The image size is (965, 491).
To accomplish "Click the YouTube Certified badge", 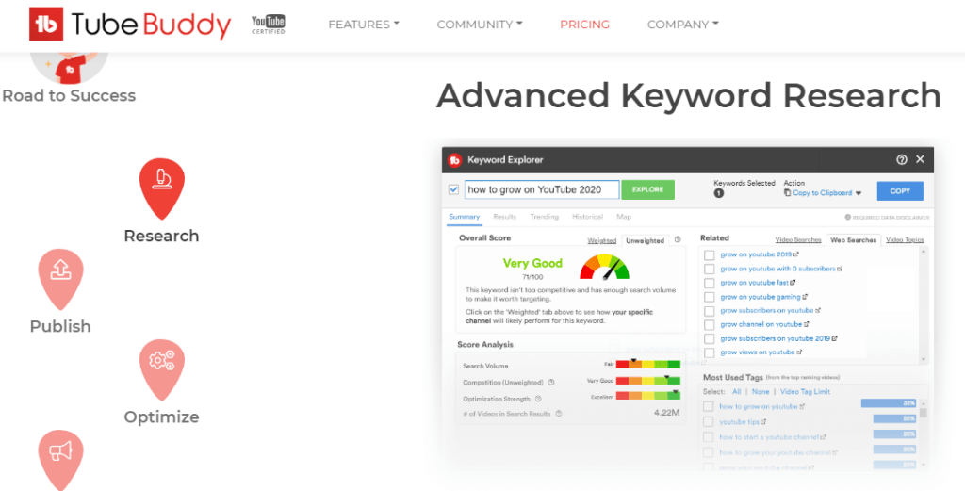I will [270, 25].
